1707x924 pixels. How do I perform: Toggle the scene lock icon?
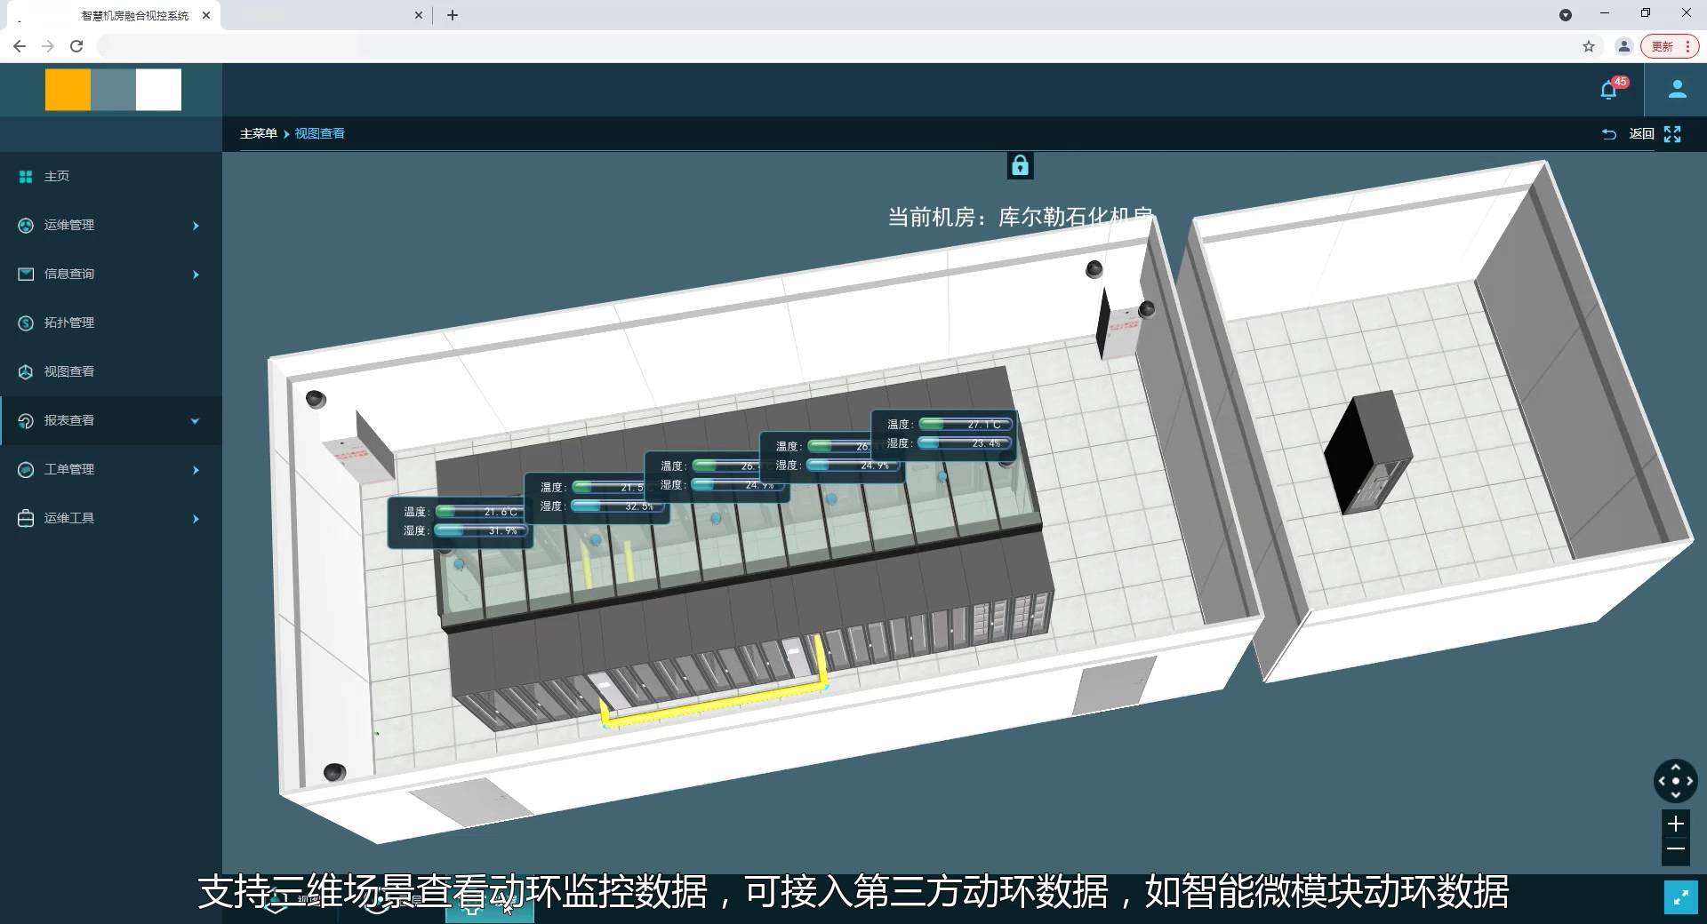(x=1020, y=165)
